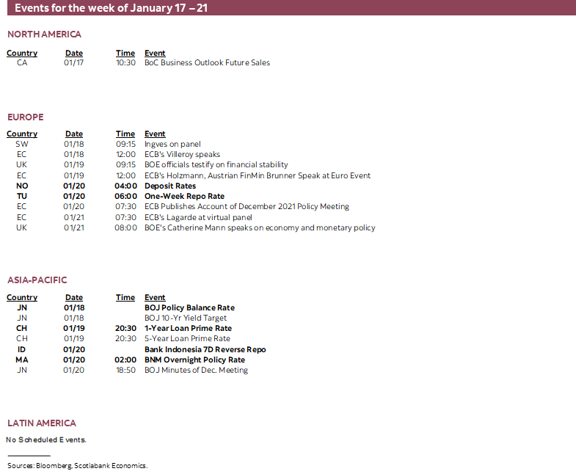This screenshot has height=474, width=576.
Task: Click the LATIN AMERICA section heading
Action: click(42, 423)
